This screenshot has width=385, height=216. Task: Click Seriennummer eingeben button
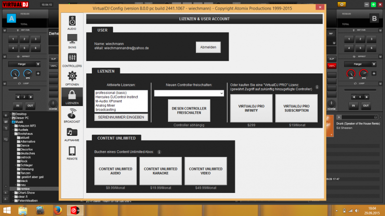point(121,117)
